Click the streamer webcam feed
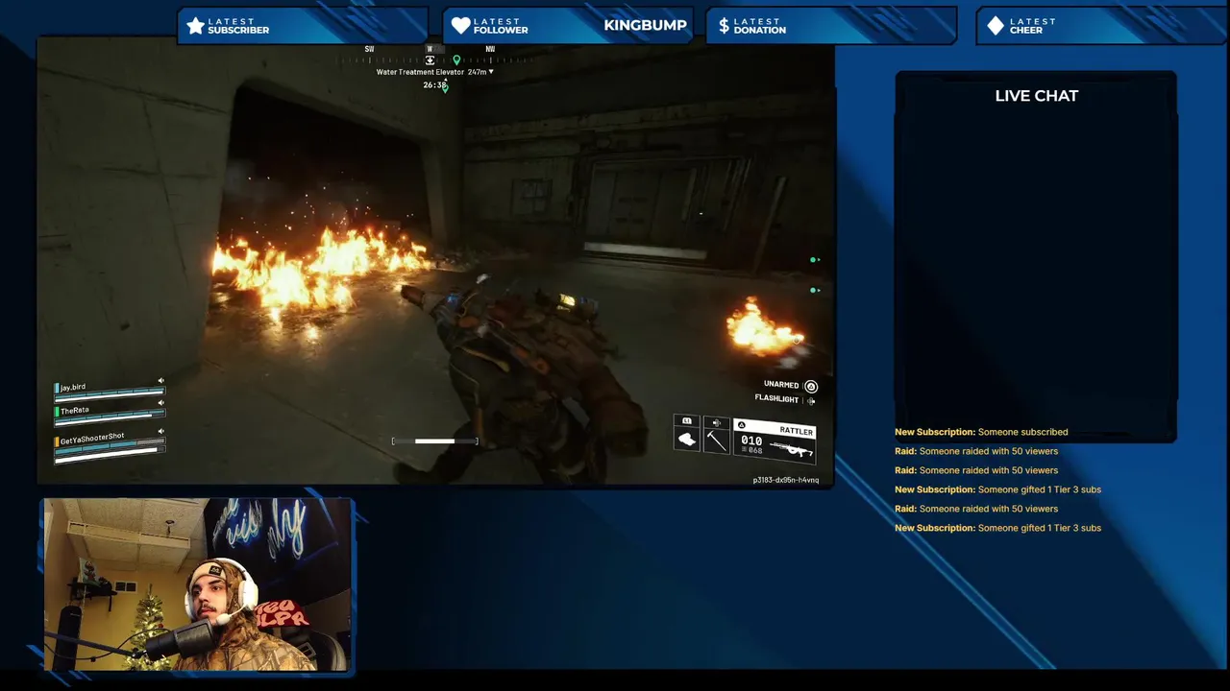The width and height of the screenshot is (1230, 691). (197, 584)
